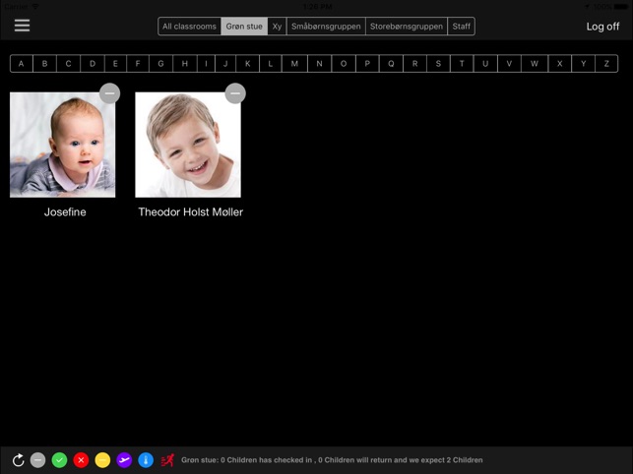
Task: Select the gray not-checked-in status filter
Action: point(38,460)
